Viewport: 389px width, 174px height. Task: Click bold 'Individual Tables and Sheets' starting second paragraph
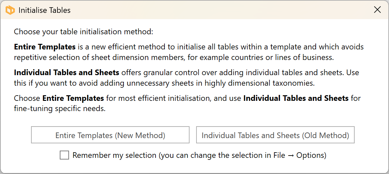coord(66,72)
